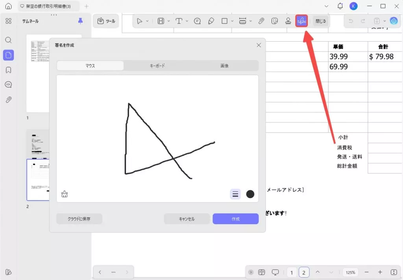Click the attachment paperclip tool

[x=261, y=21]
